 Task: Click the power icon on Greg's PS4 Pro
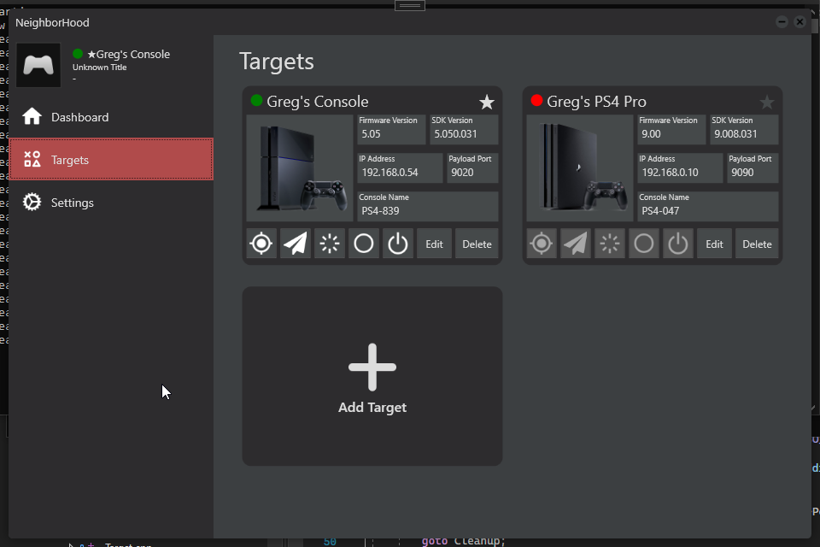pos(678,244)
